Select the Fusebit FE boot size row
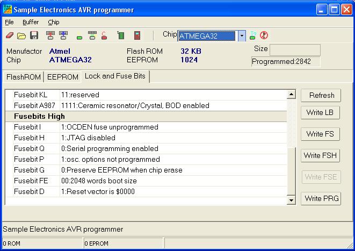Screen dimensions: 355x251 (150, 181)
